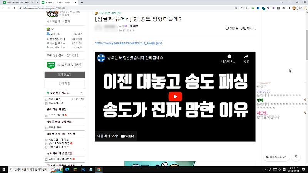308x173 pixels.
Task: Open Microsoft Edge from the taskbar
Action: point(66,169)
